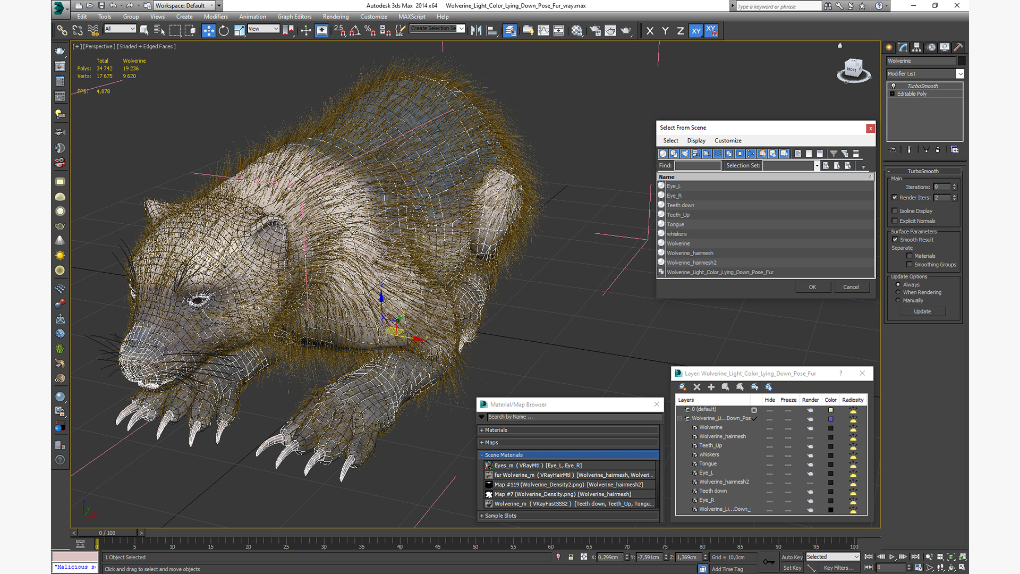
Task: Open Customize menu in Select From Scene
Action: [x=728, y=141]
